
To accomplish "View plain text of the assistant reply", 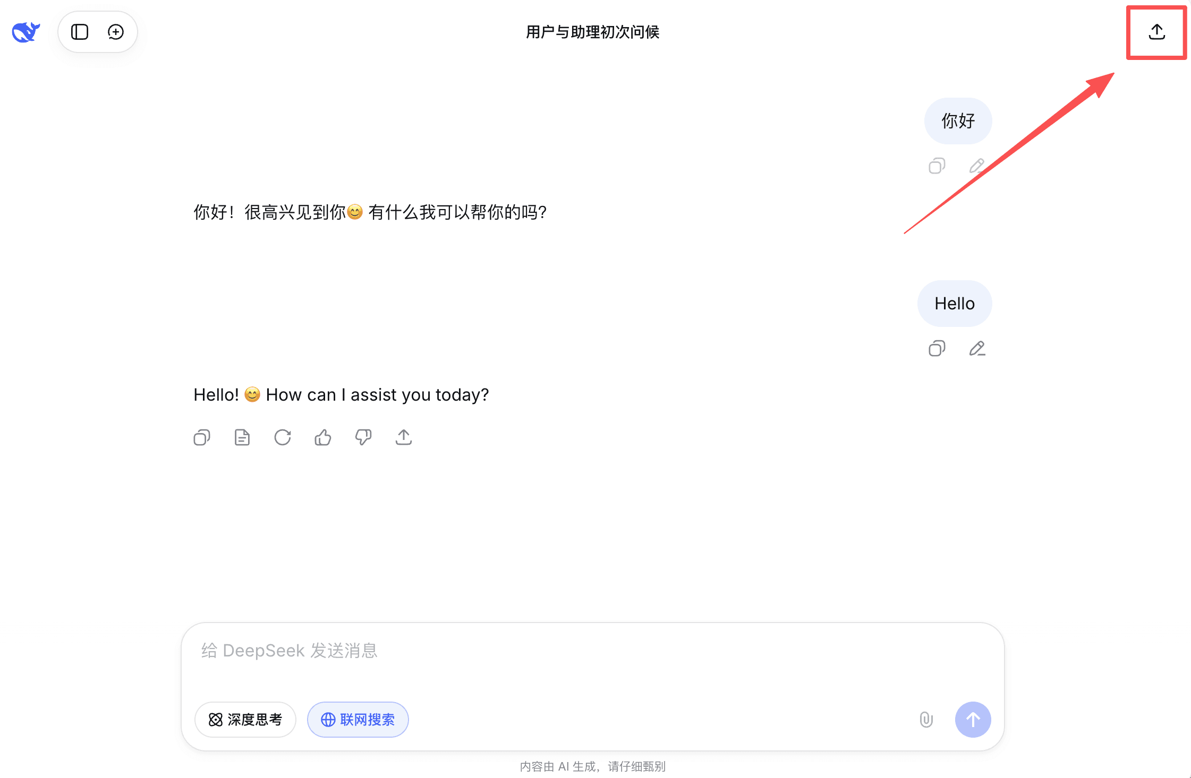I will click(242, 437).
